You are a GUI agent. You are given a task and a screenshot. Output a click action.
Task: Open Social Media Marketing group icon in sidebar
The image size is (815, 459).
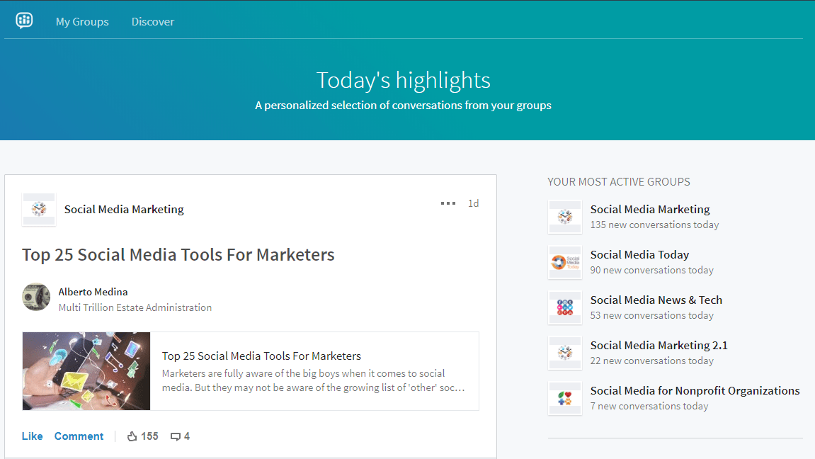click(x=564, y=217)
